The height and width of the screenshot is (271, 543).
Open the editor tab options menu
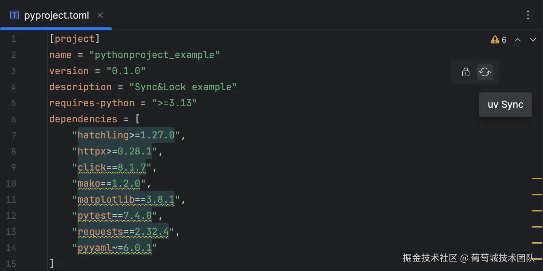pyautogui.click(x=528, y=15)
